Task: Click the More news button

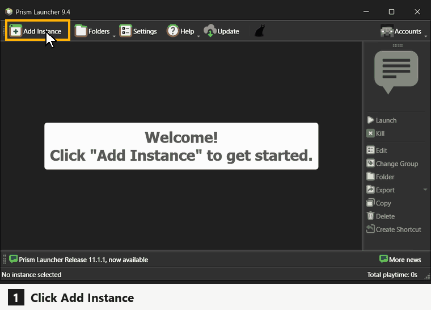Action: pos(400,259)
